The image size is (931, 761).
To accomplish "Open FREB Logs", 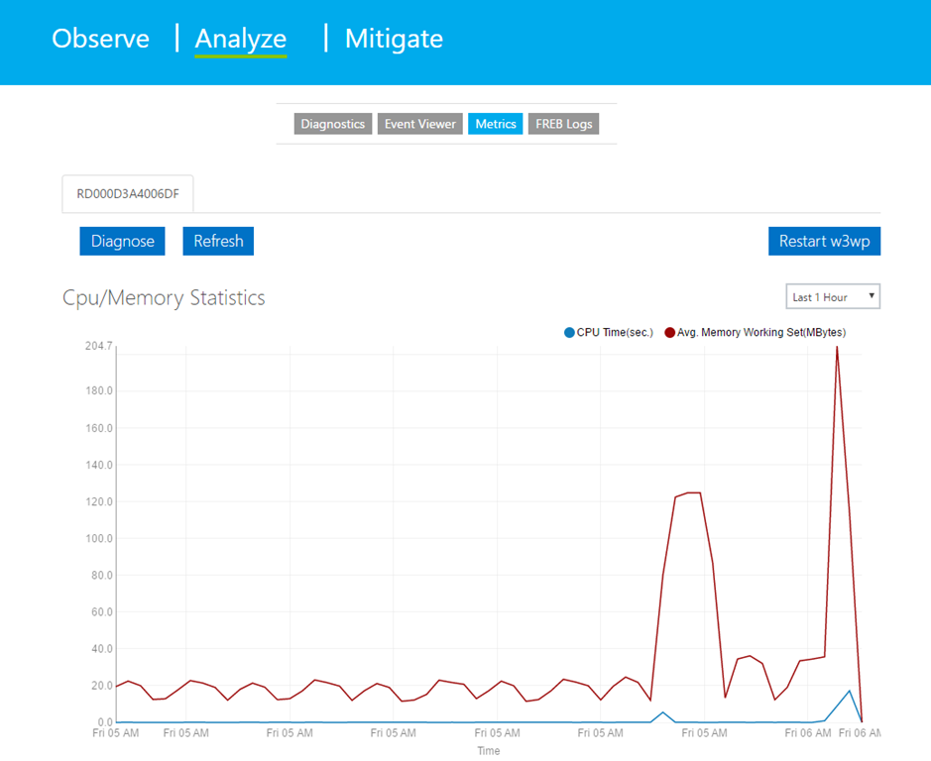I will pyautogui.click(x=563, y=124).
